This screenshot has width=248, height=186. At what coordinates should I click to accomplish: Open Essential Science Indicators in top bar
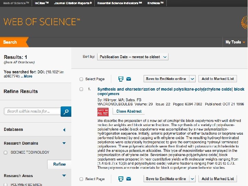click(x=120, y=3)
